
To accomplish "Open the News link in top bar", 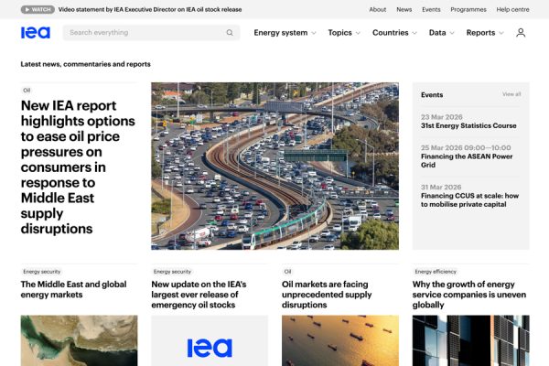I will (x=404, y=9).
